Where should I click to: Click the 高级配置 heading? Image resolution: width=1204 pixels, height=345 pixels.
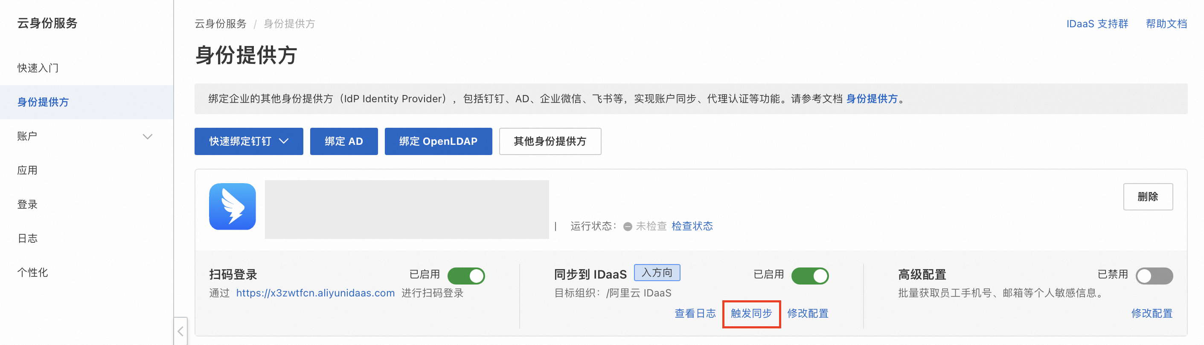coord(922,274)
